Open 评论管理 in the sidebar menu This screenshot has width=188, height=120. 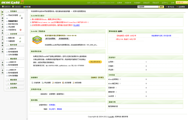point(11,27)
